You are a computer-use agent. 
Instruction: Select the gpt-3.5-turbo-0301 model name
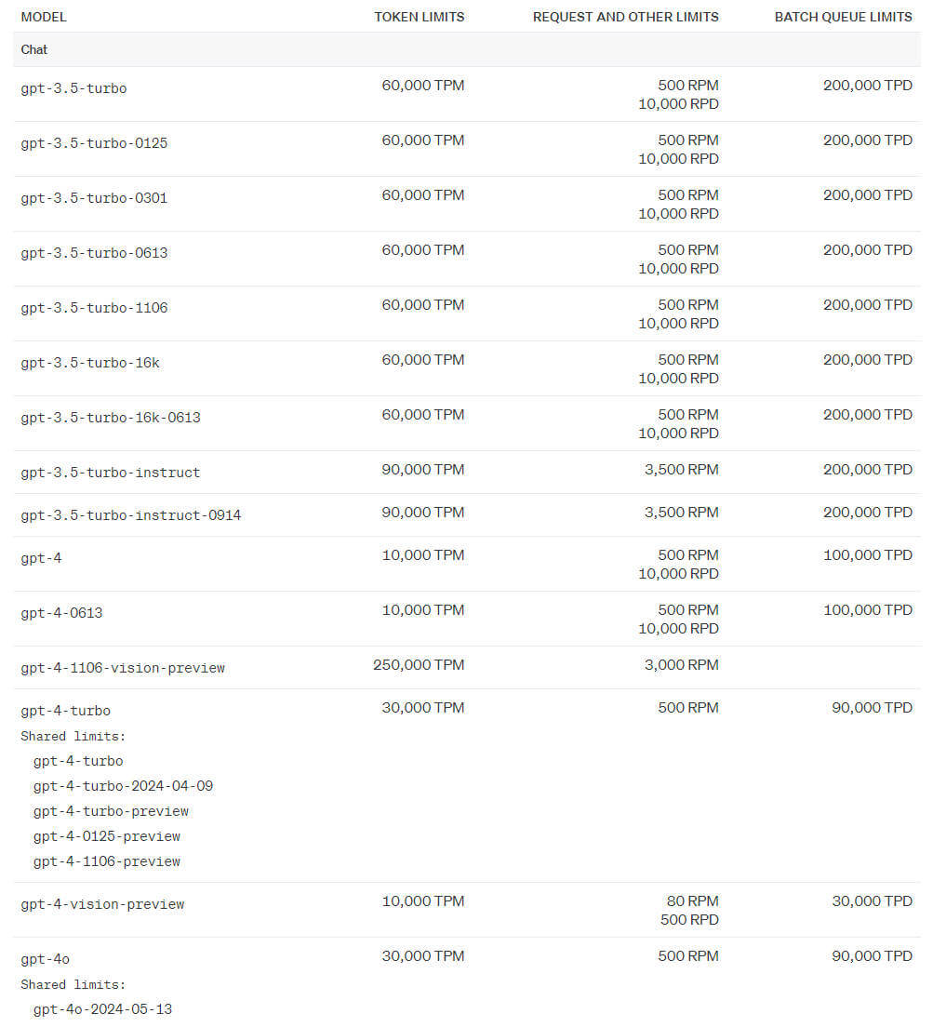[x=94, y=198]
